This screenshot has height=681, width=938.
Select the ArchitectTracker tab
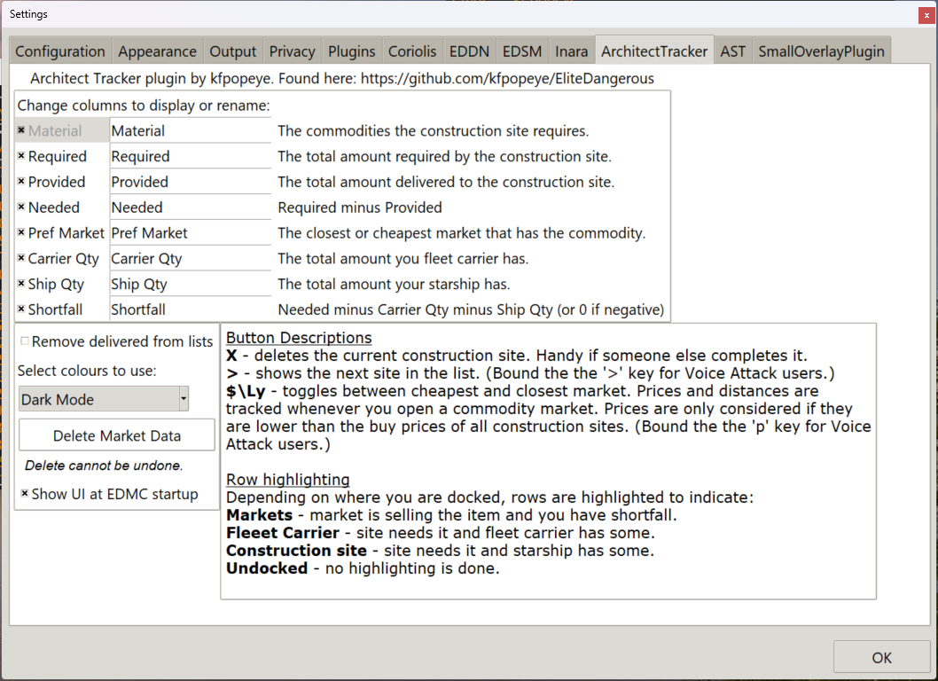[654, 51]
